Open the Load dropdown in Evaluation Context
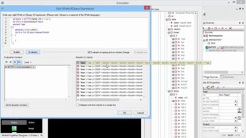Screen dimensions: 246x138 coord(28,62)
